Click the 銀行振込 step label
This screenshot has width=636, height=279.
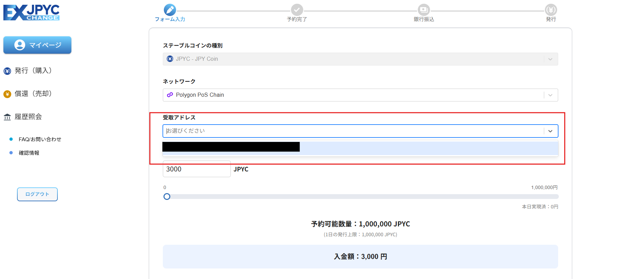(424, 19)
